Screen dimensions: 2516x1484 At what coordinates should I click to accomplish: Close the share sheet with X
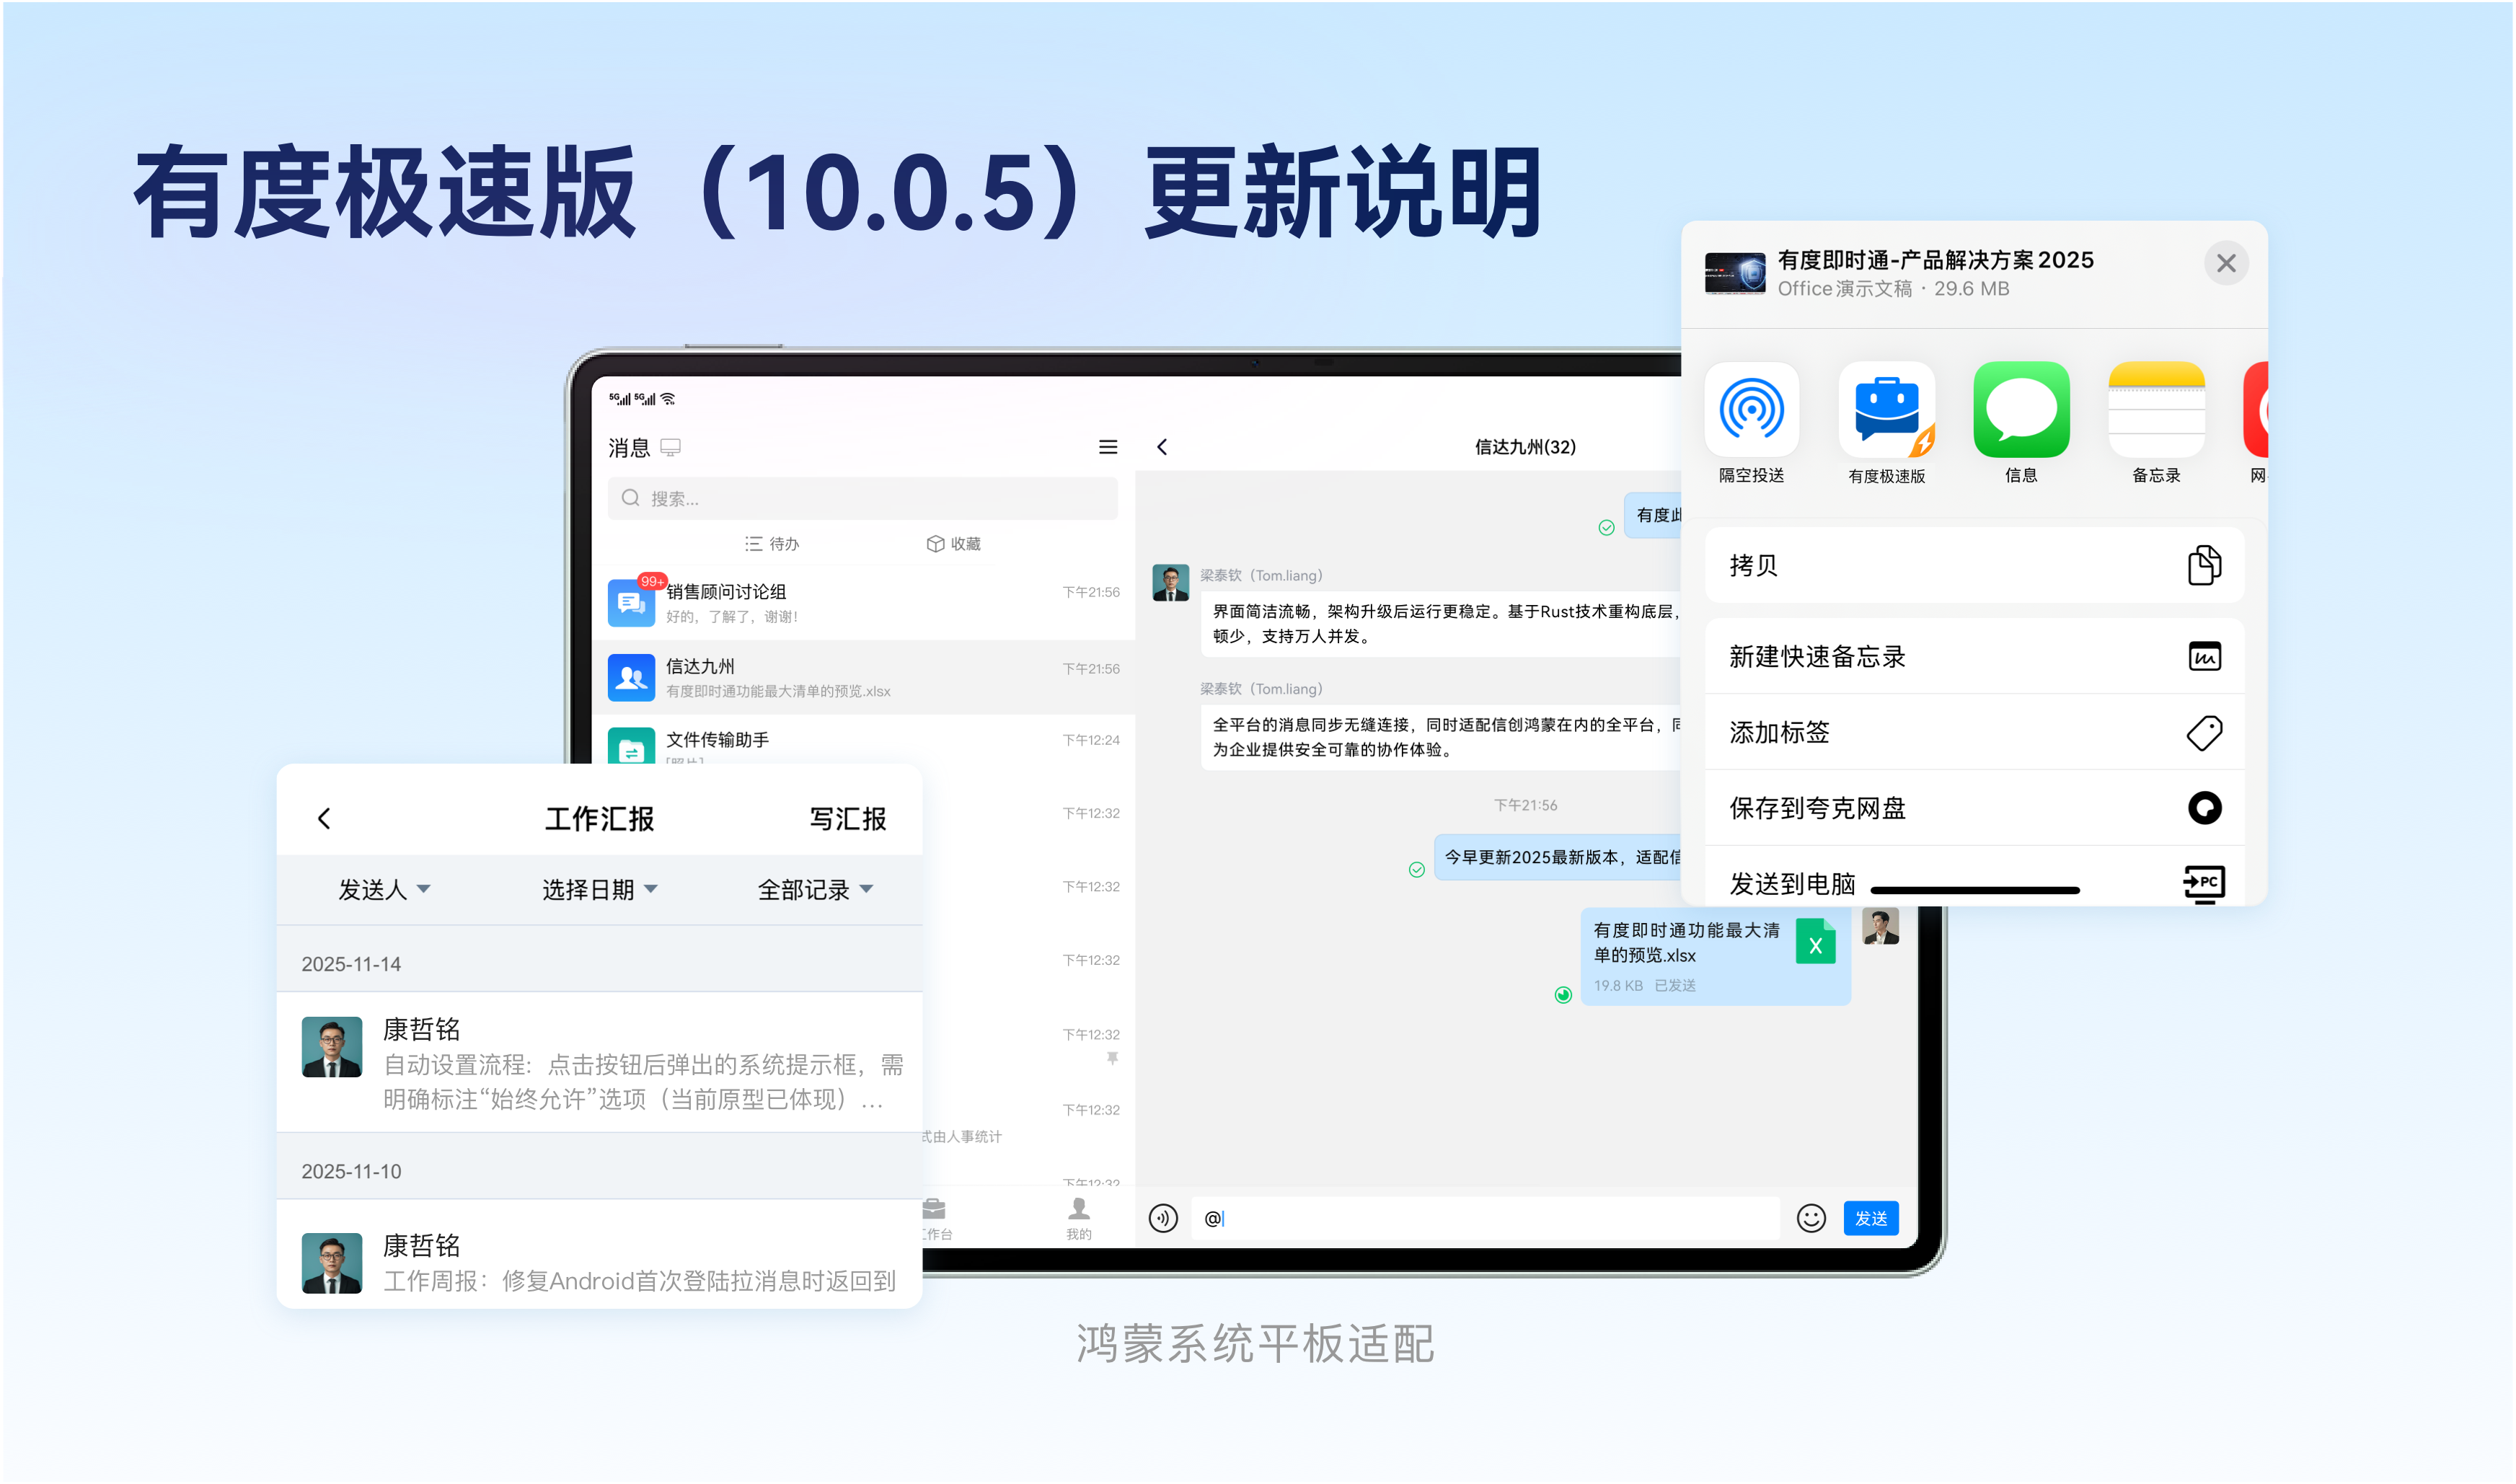[2226, 263]
